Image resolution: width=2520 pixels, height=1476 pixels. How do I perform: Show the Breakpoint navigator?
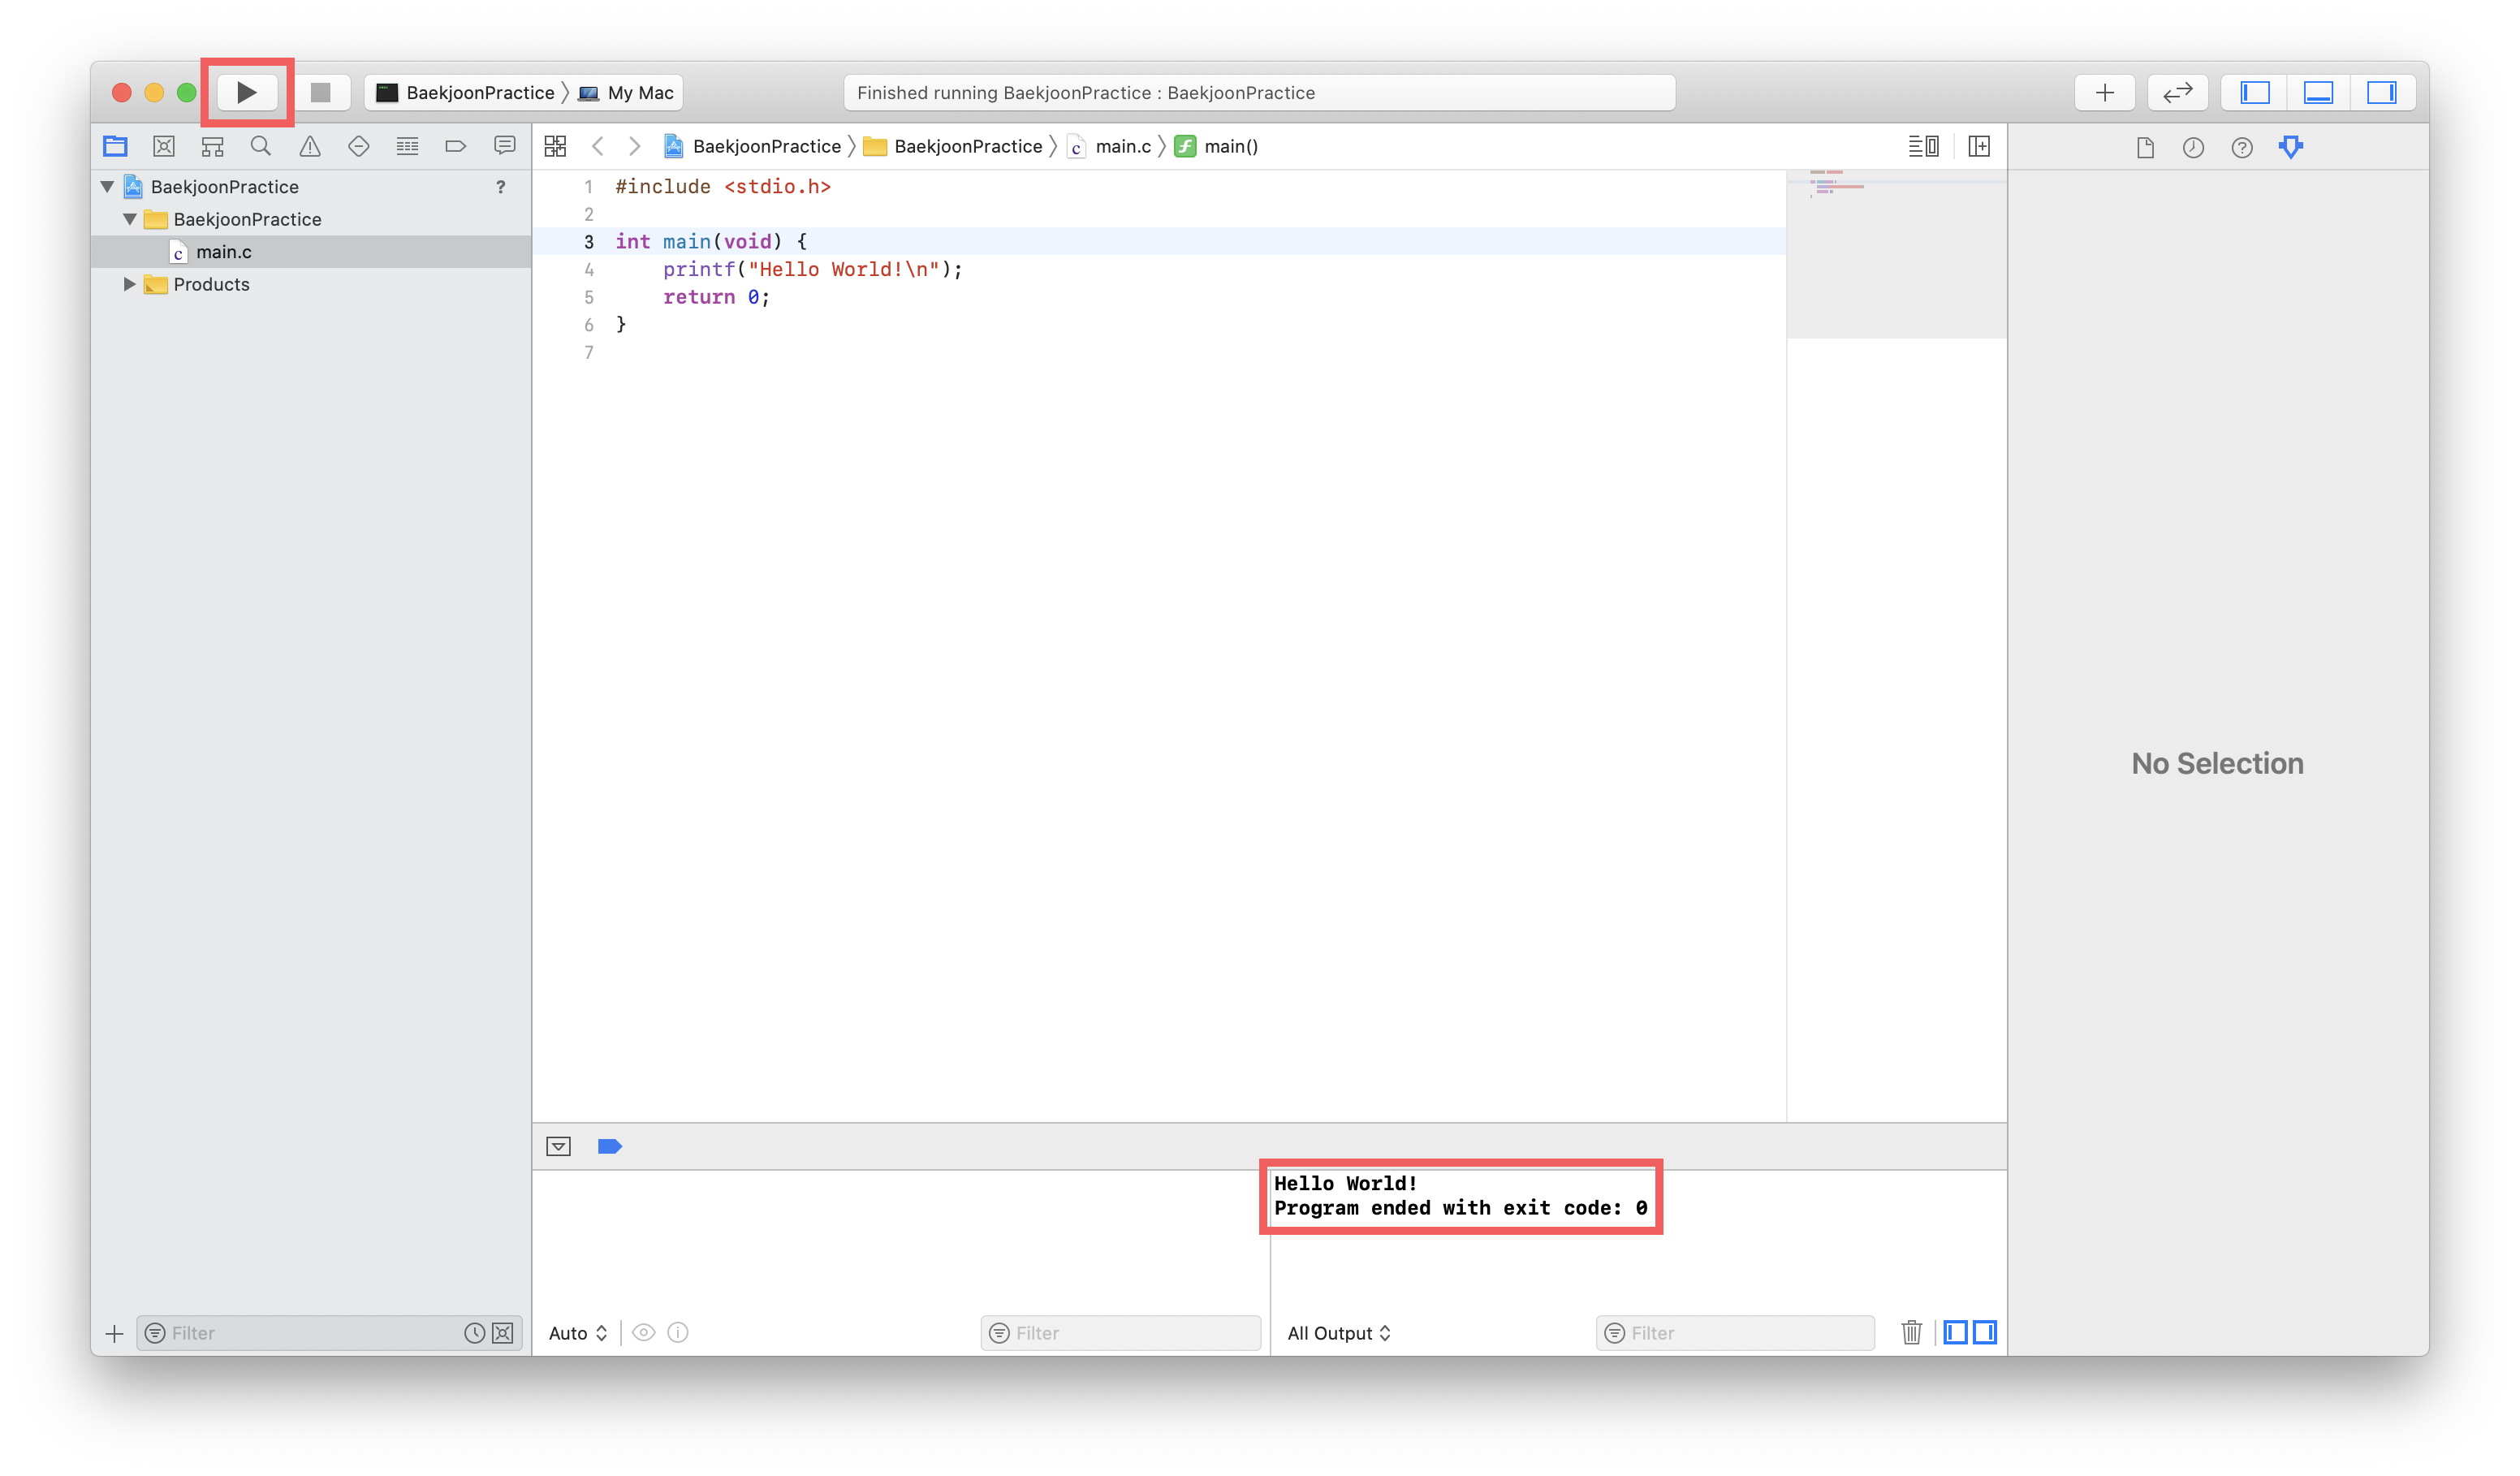[456, 146]
